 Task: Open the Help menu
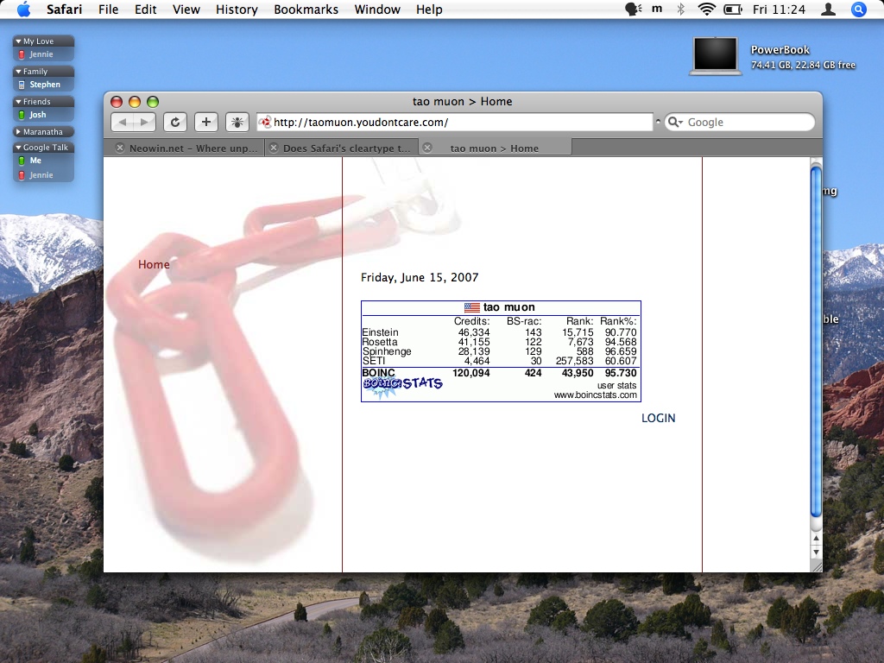point(429,9)
